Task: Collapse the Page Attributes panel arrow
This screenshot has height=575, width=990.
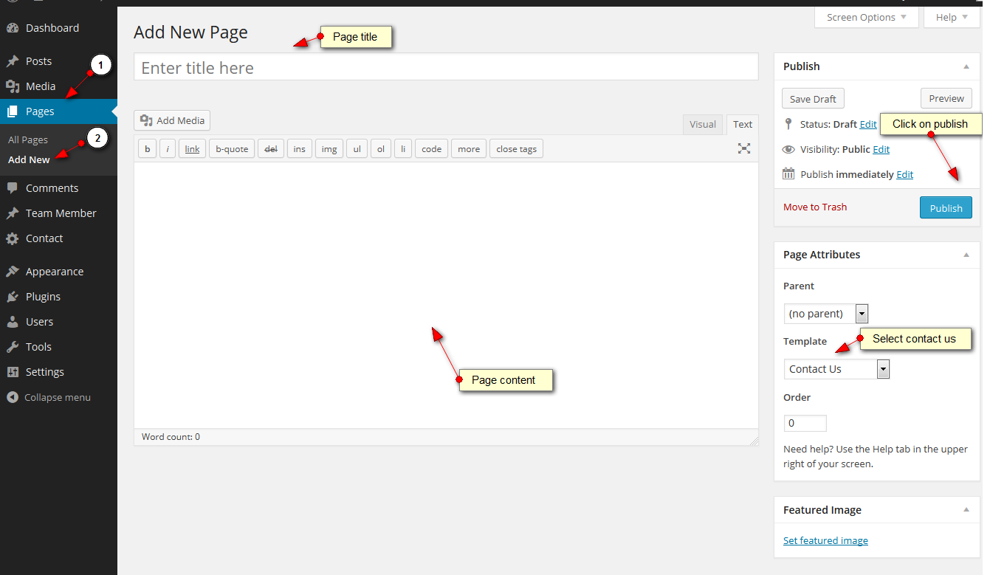Action: [x=966, y=255]
